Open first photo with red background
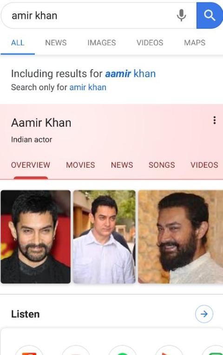 coord(36,237)
